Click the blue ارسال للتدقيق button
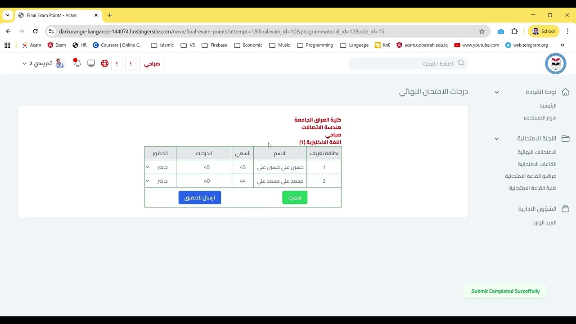The image size is (576, 324). click(200, 198)
